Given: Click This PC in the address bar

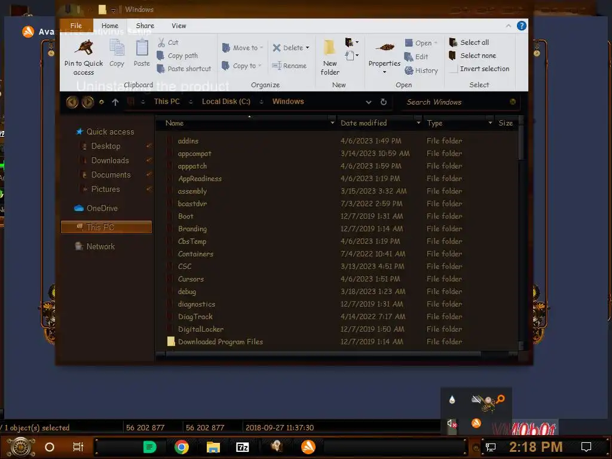Looking at the screenshot, I should coord(167,102).
